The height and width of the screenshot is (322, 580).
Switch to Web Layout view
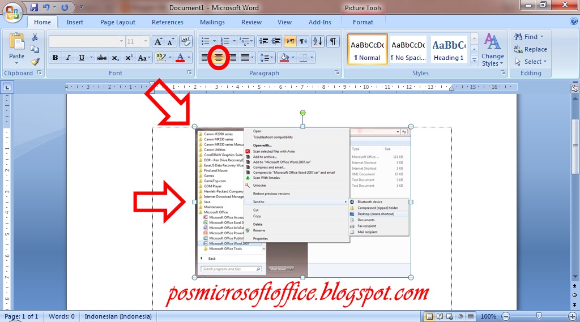(450, 316)
